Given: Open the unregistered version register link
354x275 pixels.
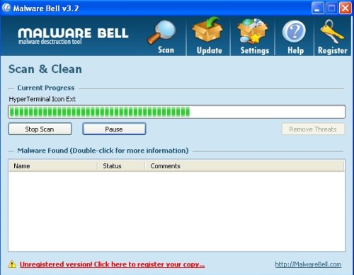Looking at the screenshot, I should 112,264.
